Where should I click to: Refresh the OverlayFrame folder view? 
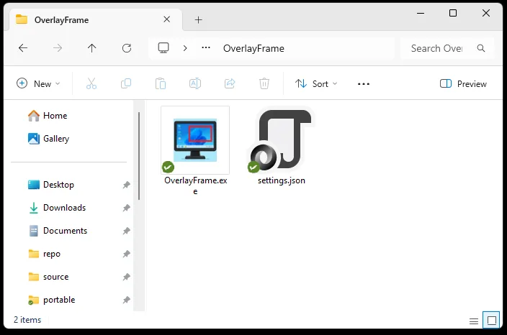pos(127,48)
